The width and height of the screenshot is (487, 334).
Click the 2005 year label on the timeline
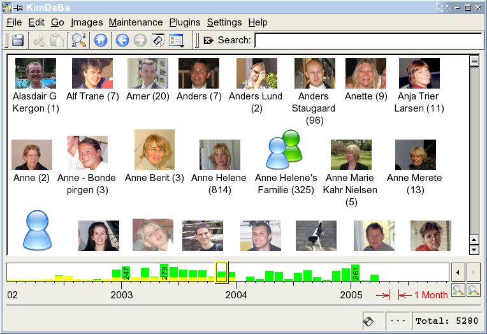(x=351, y=294)
